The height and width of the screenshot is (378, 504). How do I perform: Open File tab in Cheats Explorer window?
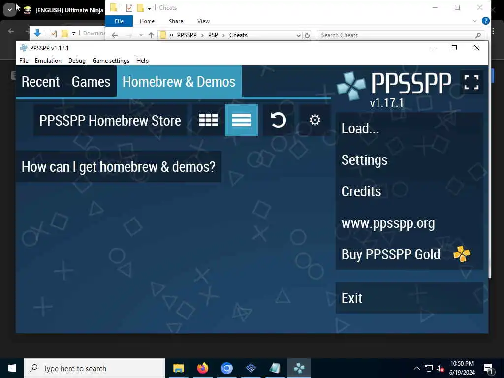(119, 21)
